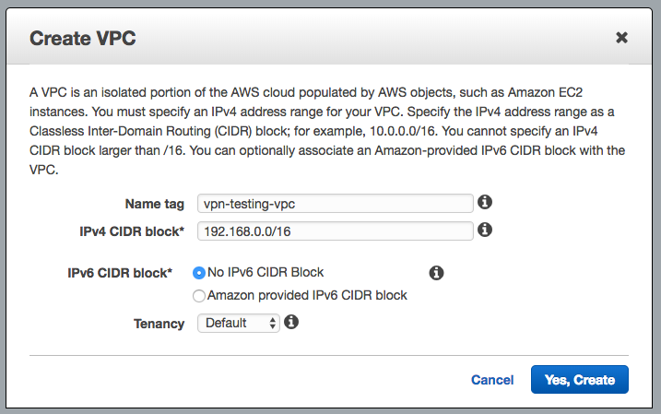Click the "Amazon provided IPv6 CIDR block" option text
Screen dimensions: 661x414
click(x=307, y=296)
